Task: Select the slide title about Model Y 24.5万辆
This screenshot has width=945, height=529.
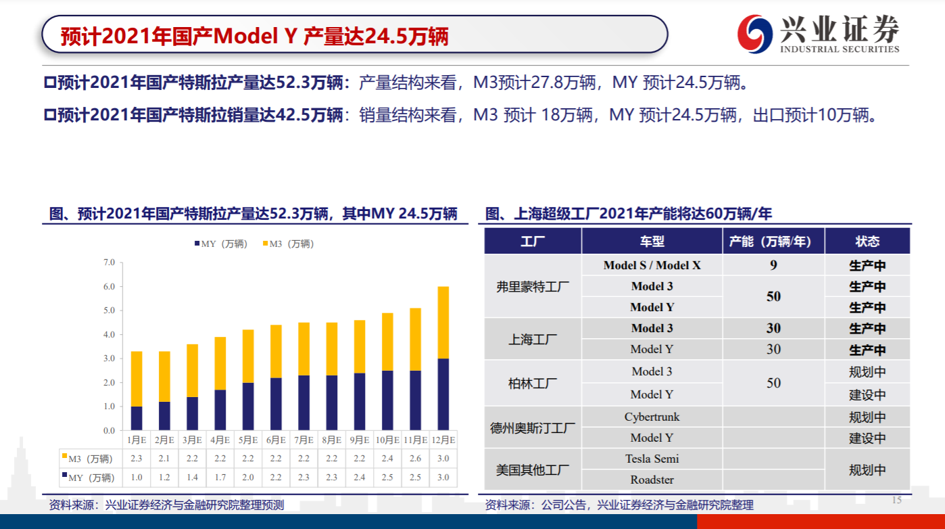Action: [255, 36]
